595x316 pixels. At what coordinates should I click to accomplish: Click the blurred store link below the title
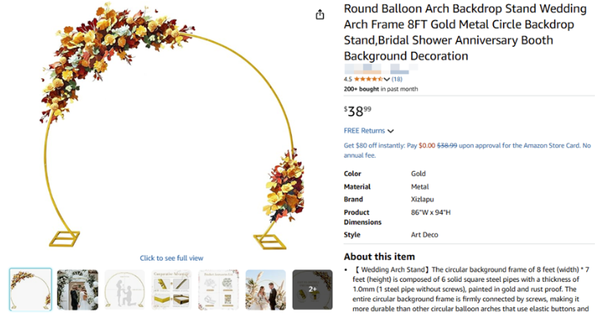(381, 69)
